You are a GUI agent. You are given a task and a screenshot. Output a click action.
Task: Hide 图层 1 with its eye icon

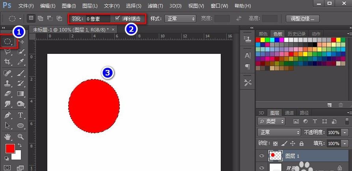[261, 156]
